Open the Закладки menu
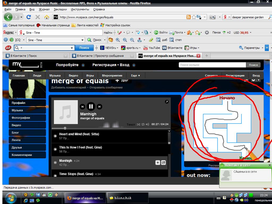This screenshot has height=204, width=272. (x=60, y=9)
